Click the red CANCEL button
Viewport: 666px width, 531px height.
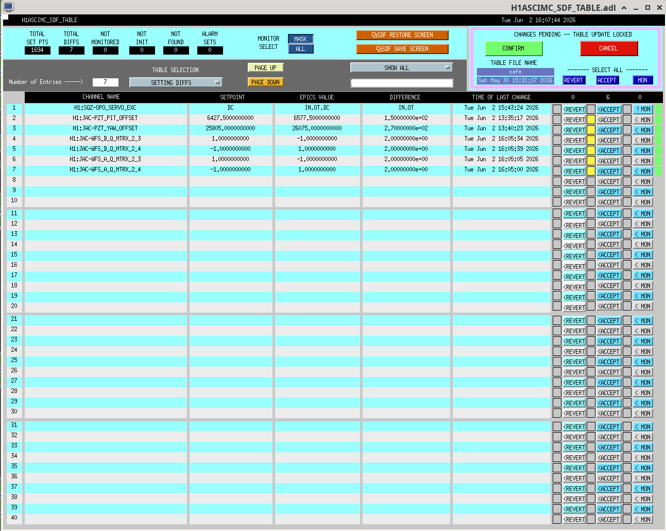609,48
